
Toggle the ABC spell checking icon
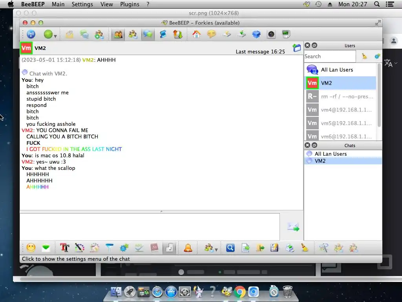click(139, 248)
